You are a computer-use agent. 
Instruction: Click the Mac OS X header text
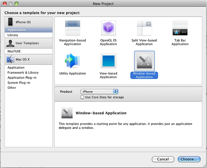point(23,59)
